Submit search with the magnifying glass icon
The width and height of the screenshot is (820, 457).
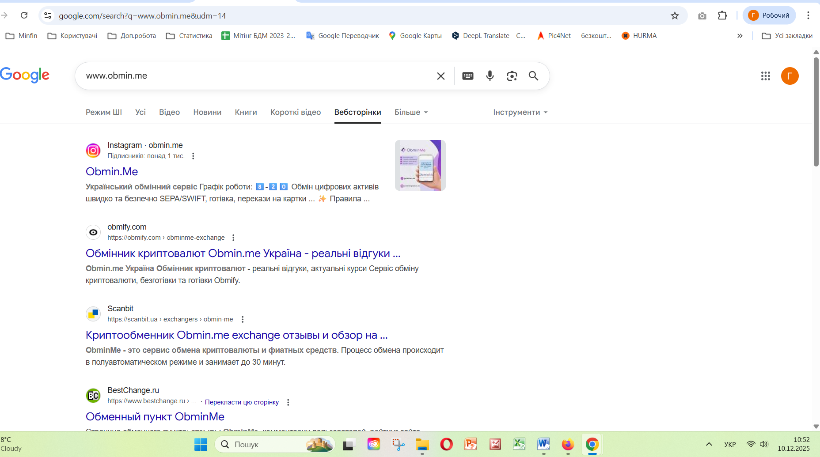(534, 76)
